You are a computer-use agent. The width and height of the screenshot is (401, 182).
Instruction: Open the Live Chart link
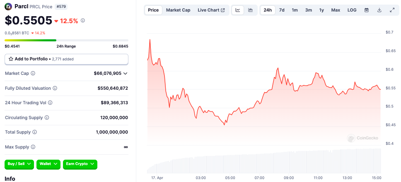(211, 10)
